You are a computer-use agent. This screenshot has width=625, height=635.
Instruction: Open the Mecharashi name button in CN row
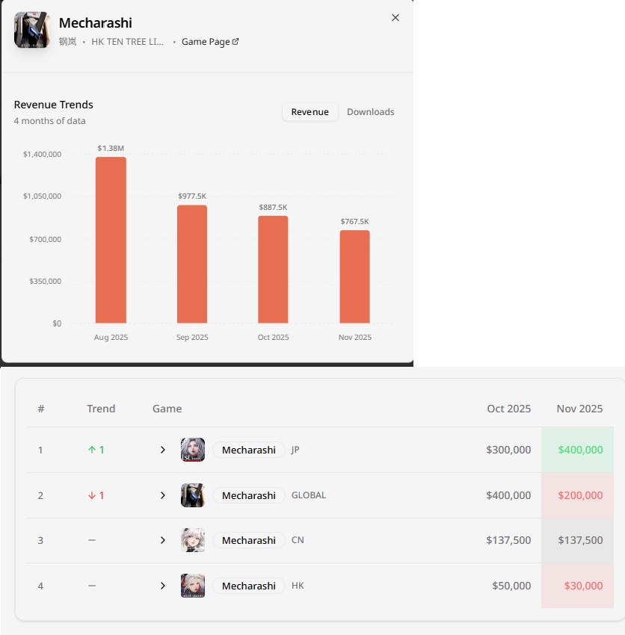click(x=249, y=540)
